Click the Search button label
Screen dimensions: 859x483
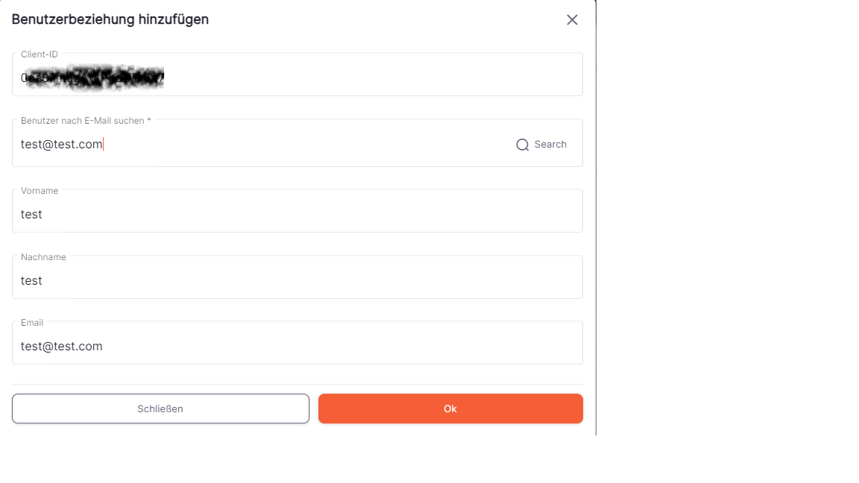pyautogui.click(x=550, y=144)
